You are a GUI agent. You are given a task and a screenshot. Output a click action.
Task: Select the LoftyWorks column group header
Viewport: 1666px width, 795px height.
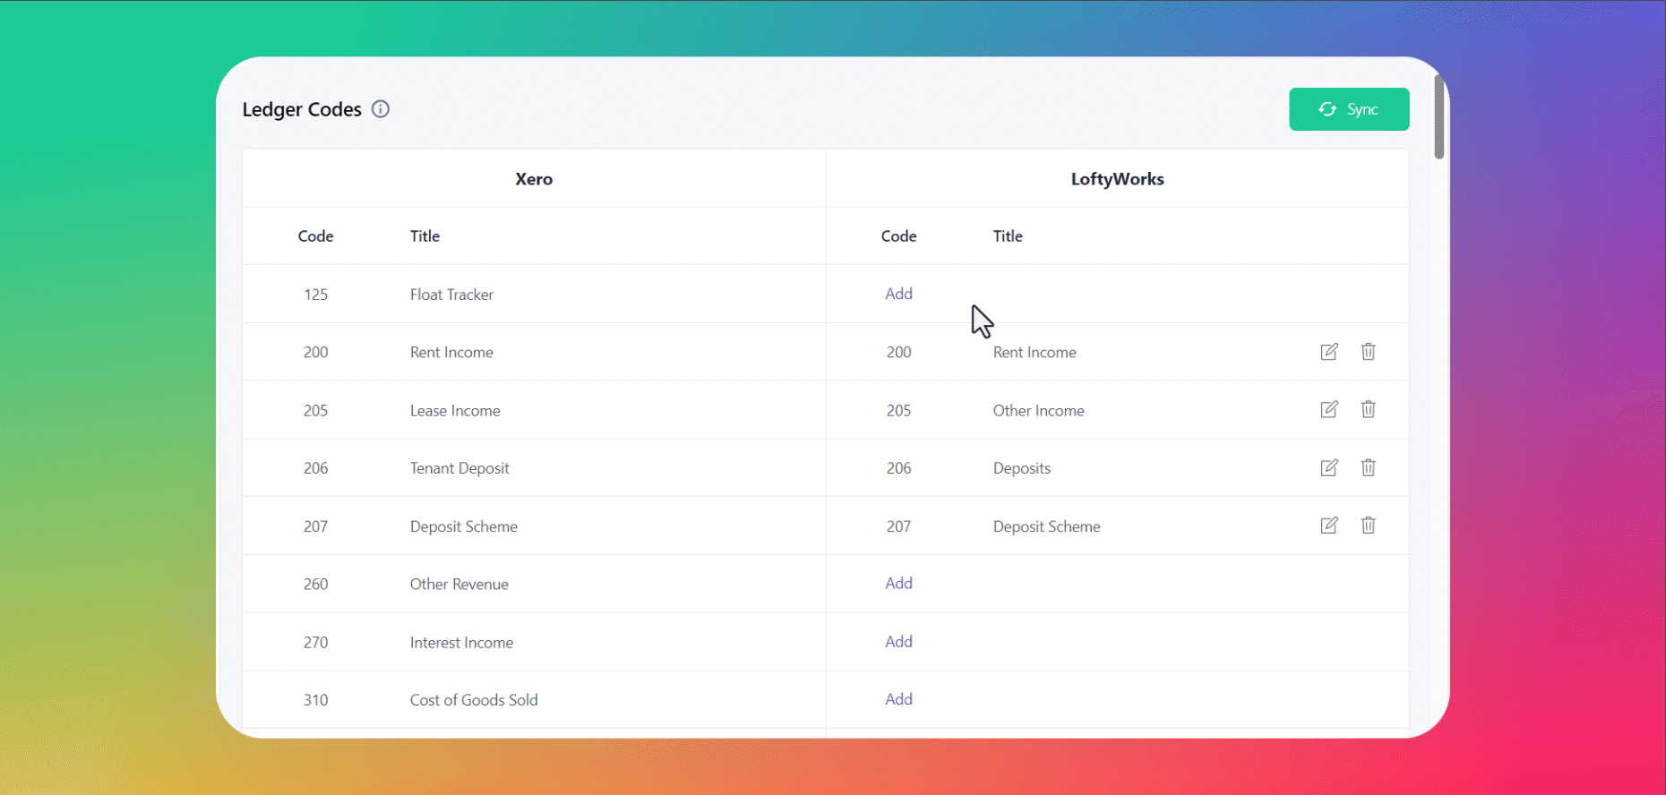(1118, 179)
